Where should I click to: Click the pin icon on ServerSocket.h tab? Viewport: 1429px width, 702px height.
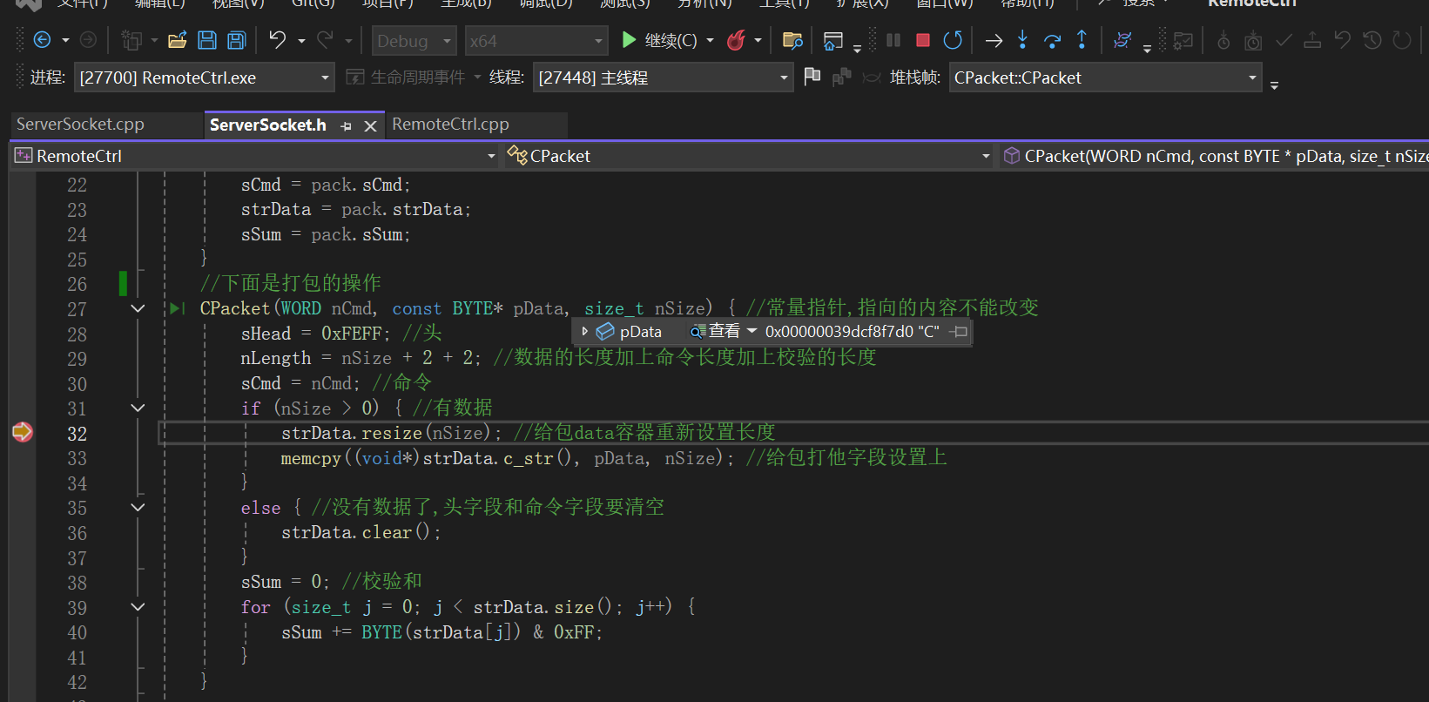346,126
